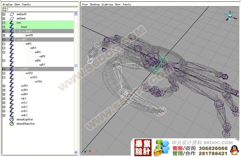Click the mesh icon beside xieQianR
This screenshot has width=241, height=157.
pyautogui.click(x=12, y=14)
